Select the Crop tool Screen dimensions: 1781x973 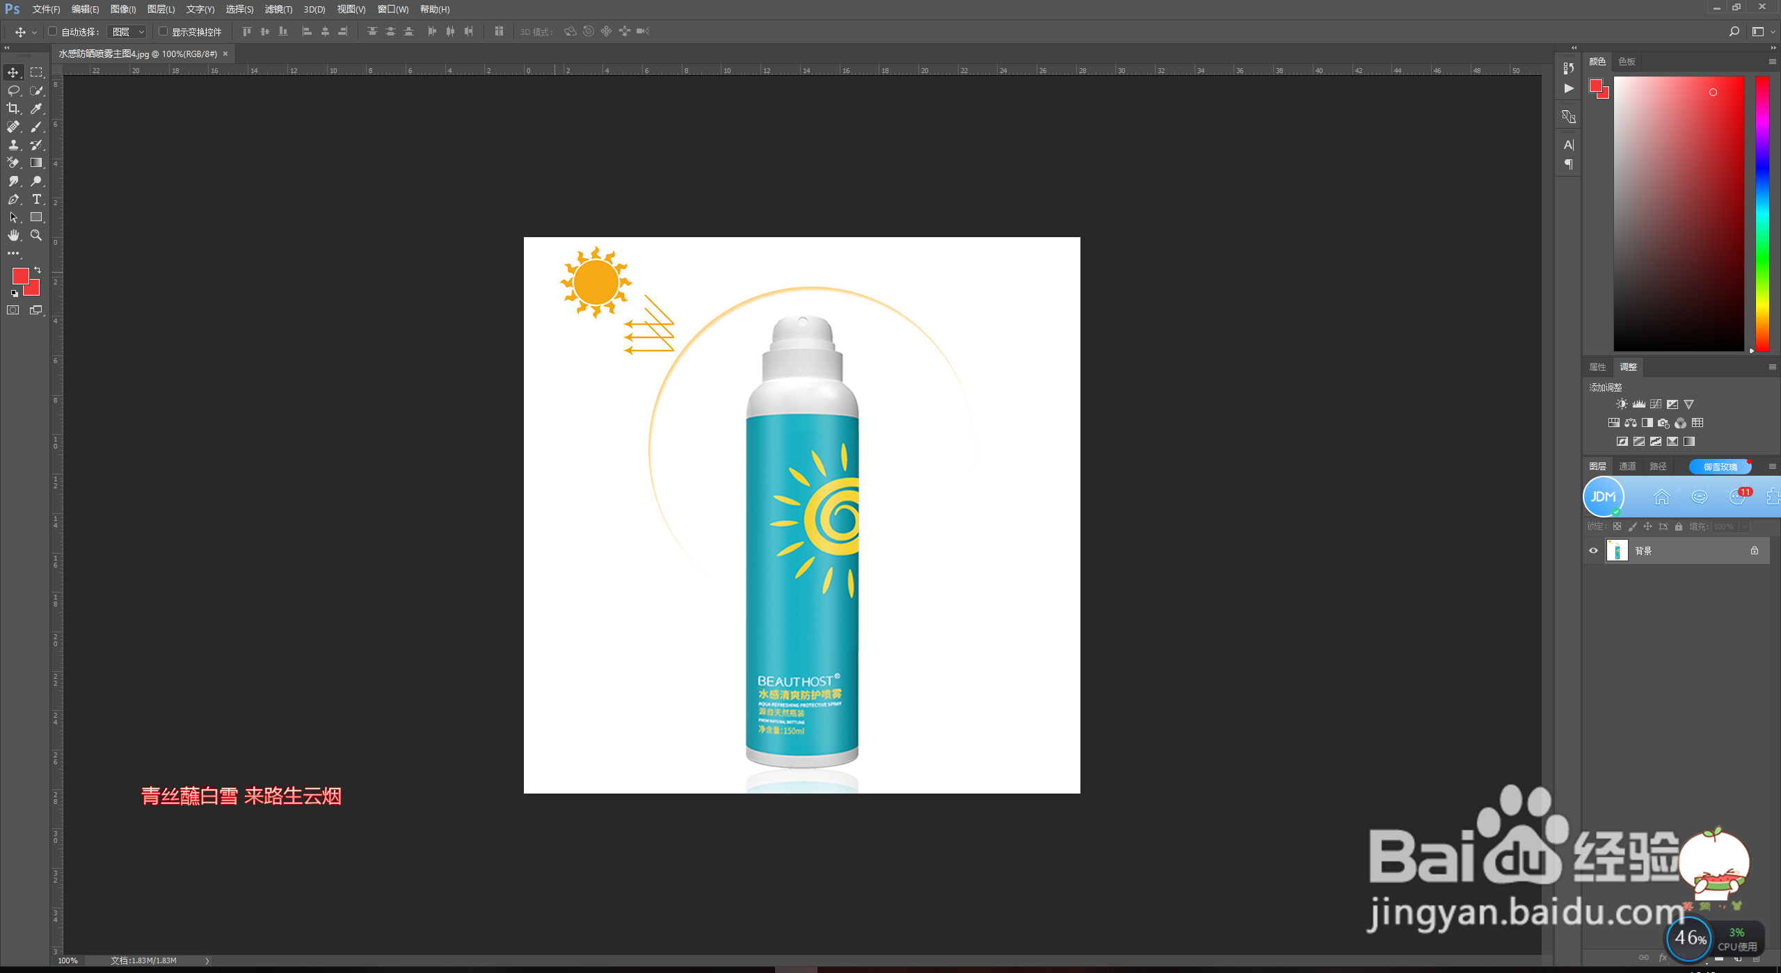pos(13,108)
